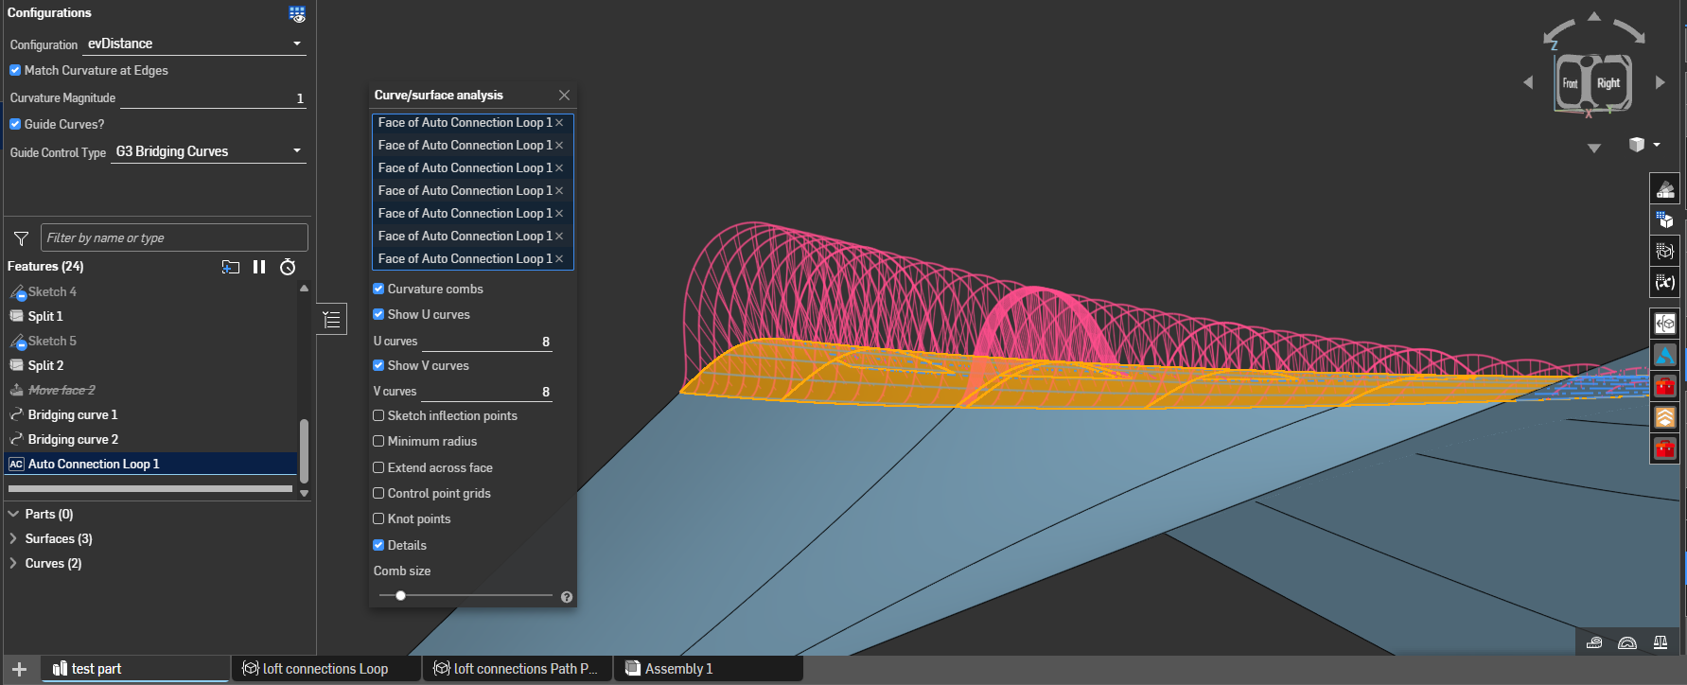The height and width of the screenshot is (685, 1687).
Task: Click the Comb size slider handle
Action: click(x=400, y=596)
